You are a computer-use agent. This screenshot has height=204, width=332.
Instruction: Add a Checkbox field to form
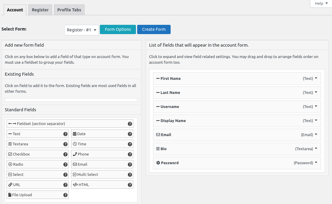38,154
